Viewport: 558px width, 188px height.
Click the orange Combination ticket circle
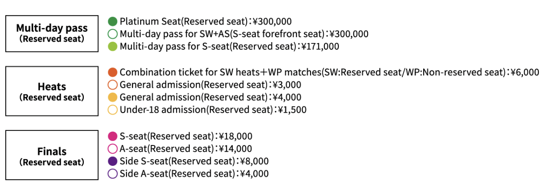click(113, 72)
